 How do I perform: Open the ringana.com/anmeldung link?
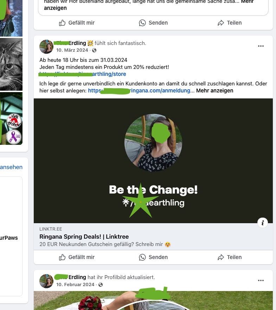coord(139,91)
